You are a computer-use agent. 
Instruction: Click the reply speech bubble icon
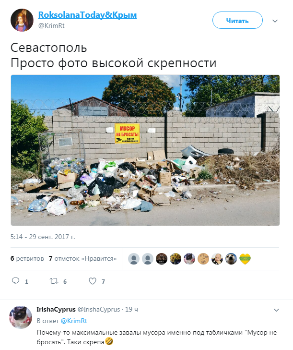pyautogui.click(x=15, y=281)
